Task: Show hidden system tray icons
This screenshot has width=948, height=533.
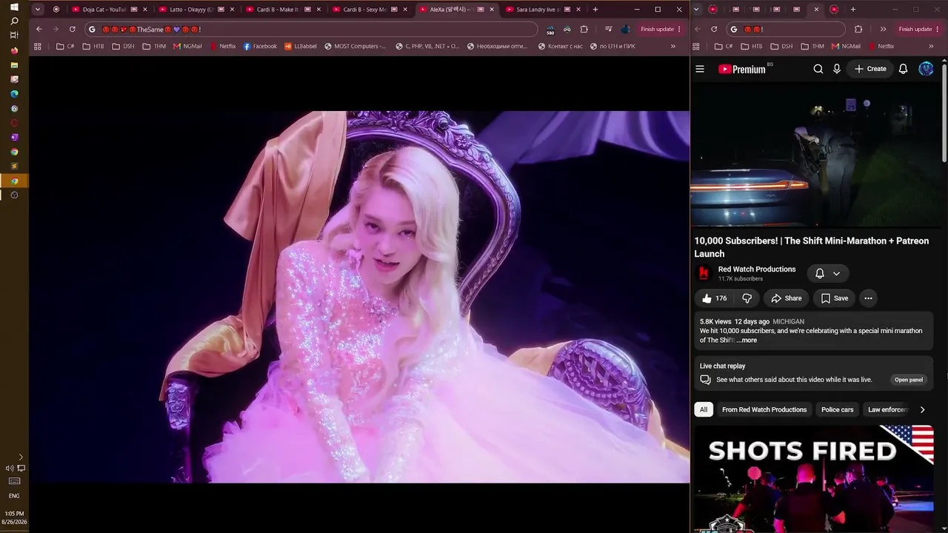Action: [x=21, y=457]
